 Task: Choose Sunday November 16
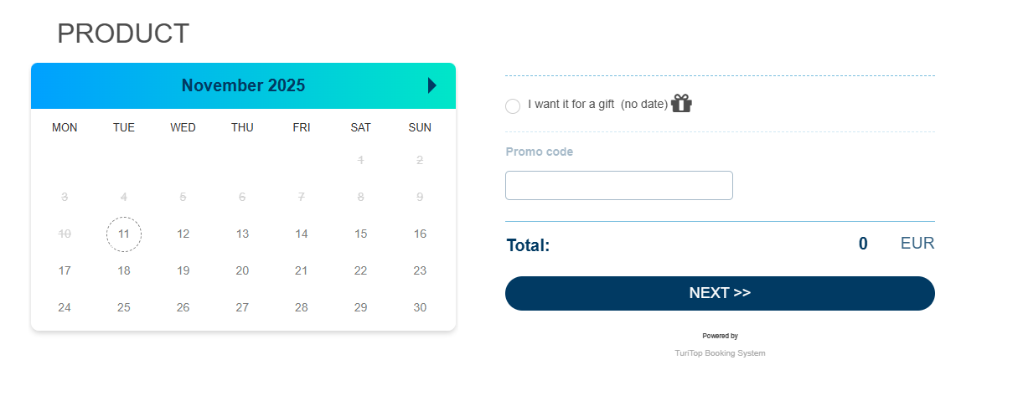coord(420,234)
